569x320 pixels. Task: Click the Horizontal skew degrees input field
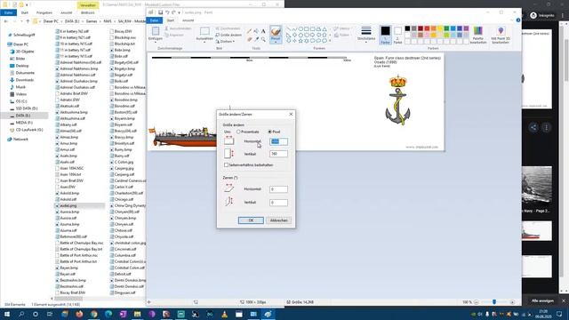click(278, 189)
